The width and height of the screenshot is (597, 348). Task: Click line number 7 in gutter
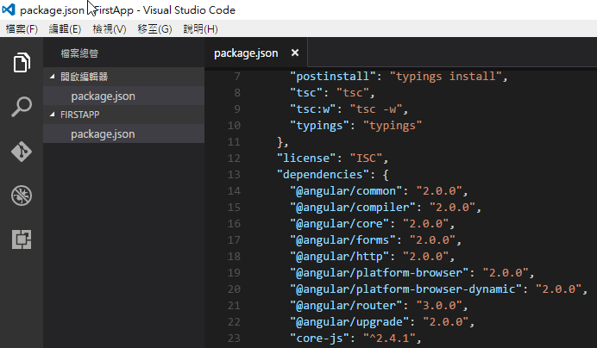pos(237,77)
